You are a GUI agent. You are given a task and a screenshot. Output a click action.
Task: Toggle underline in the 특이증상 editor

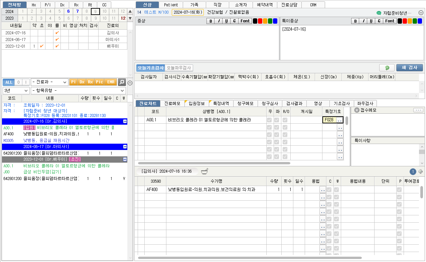tap(371, 21)
